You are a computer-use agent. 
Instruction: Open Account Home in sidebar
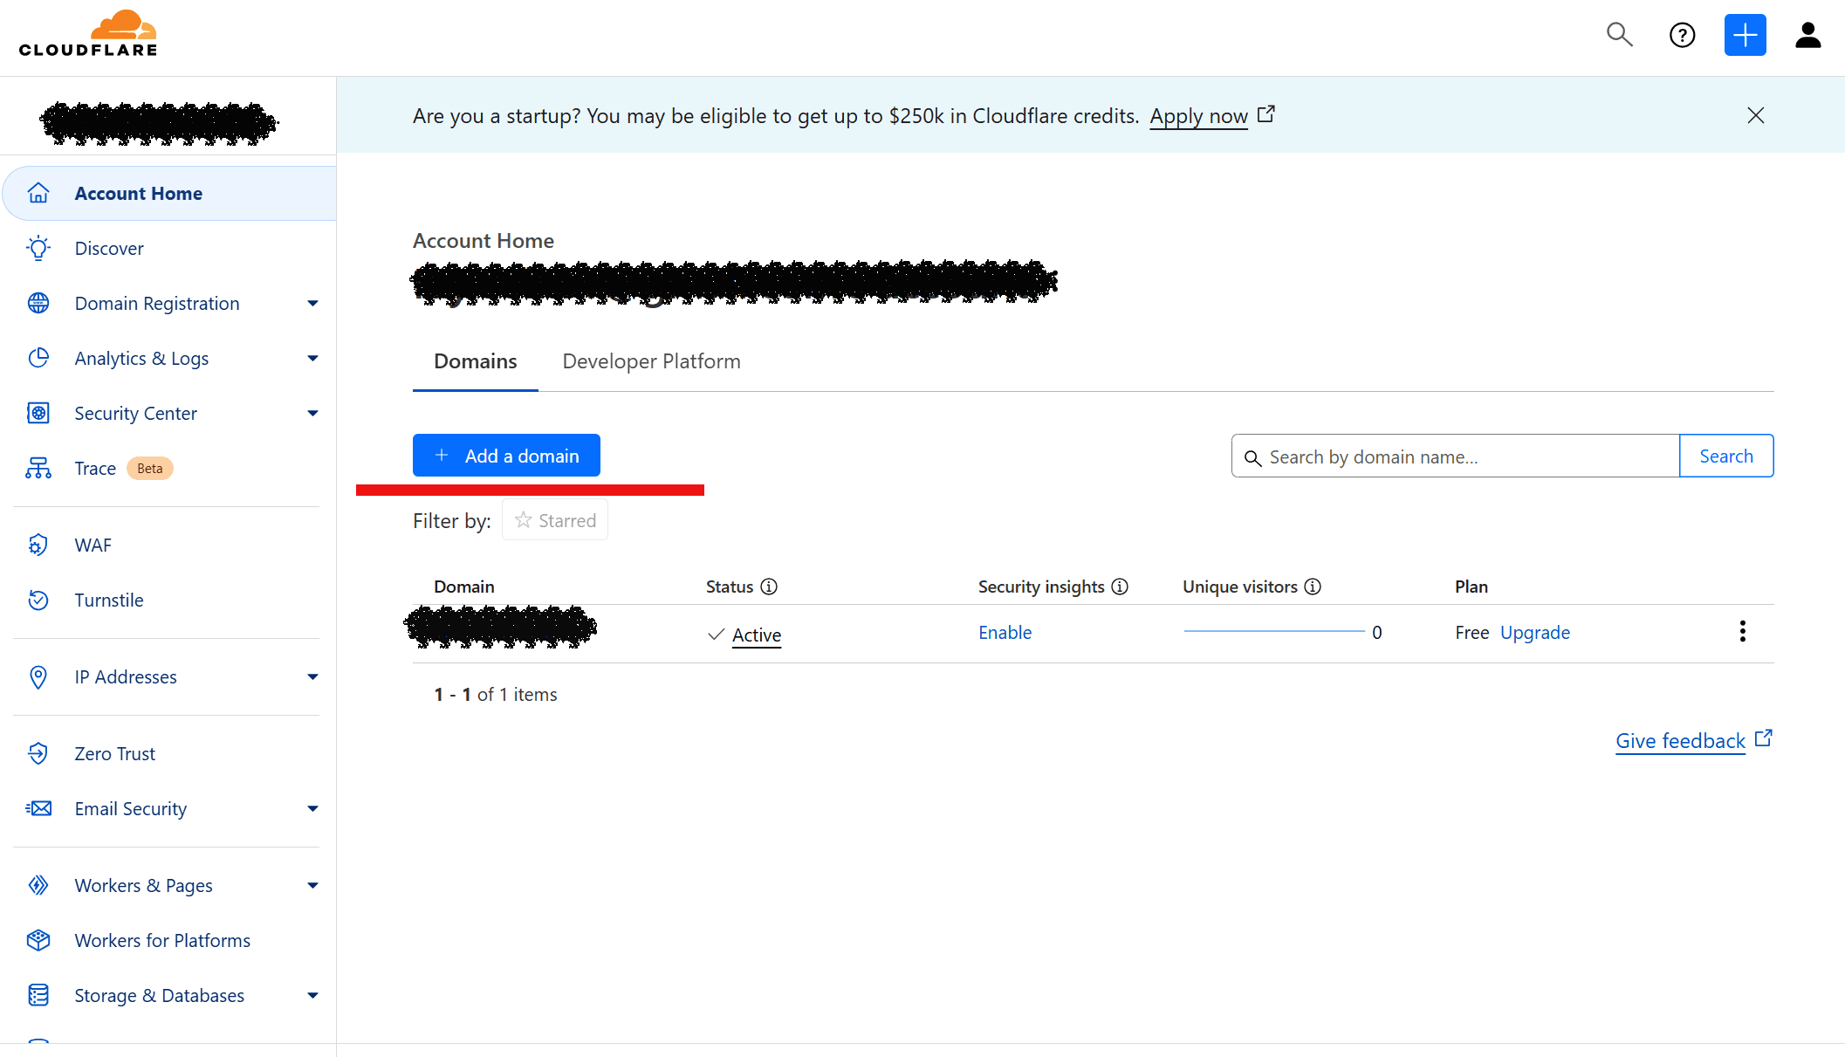(x=170, y=193)
